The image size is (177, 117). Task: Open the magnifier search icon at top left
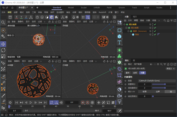[x=3, y=23]
